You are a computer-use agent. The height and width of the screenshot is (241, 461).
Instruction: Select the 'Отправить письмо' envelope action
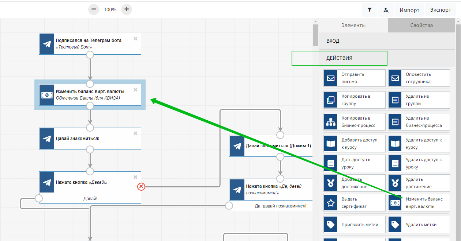(354, 78)
